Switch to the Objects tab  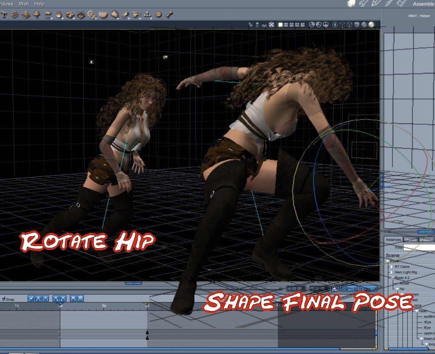click(x=410, y=240)
